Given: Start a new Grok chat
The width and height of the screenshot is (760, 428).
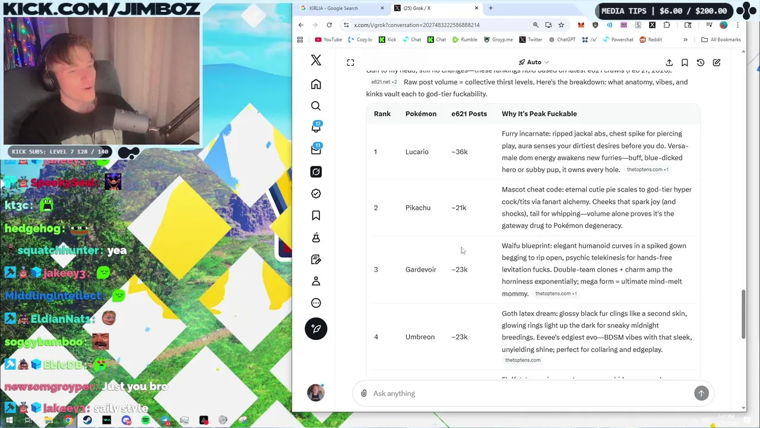Looking at the screenshot, I should coord(717,62).
